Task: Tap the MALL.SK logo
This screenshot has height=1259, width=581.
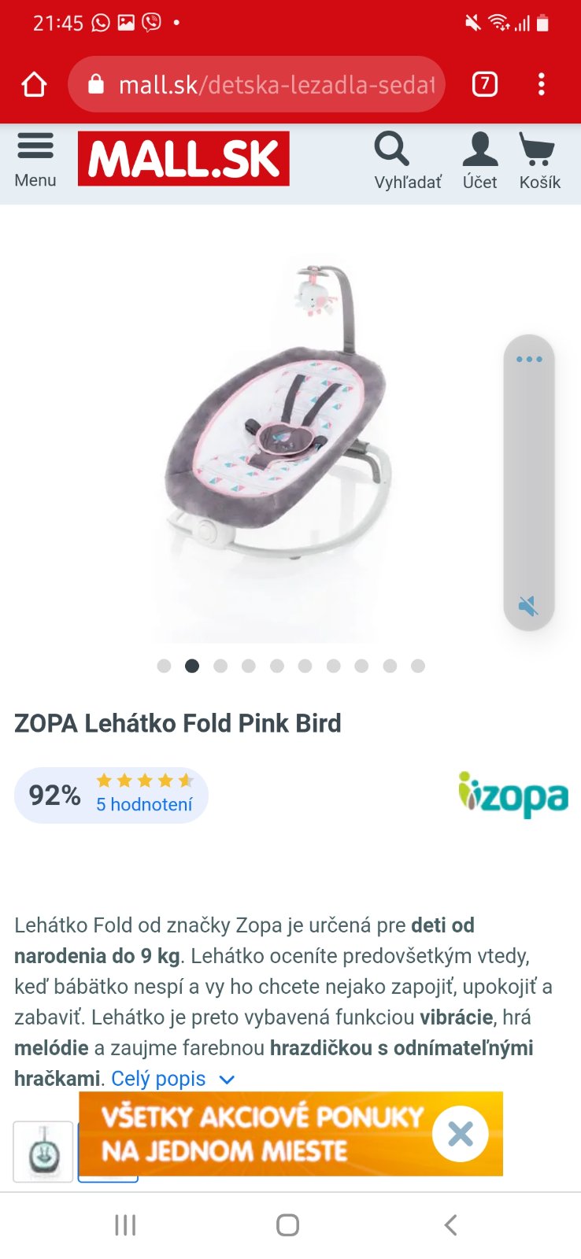Action: (x=183, y=159)
